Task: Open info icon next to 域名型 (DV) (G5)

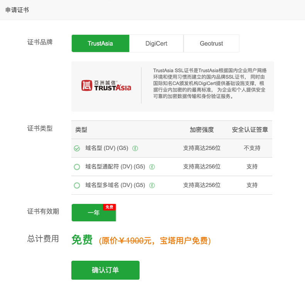Action: (135, 148)
